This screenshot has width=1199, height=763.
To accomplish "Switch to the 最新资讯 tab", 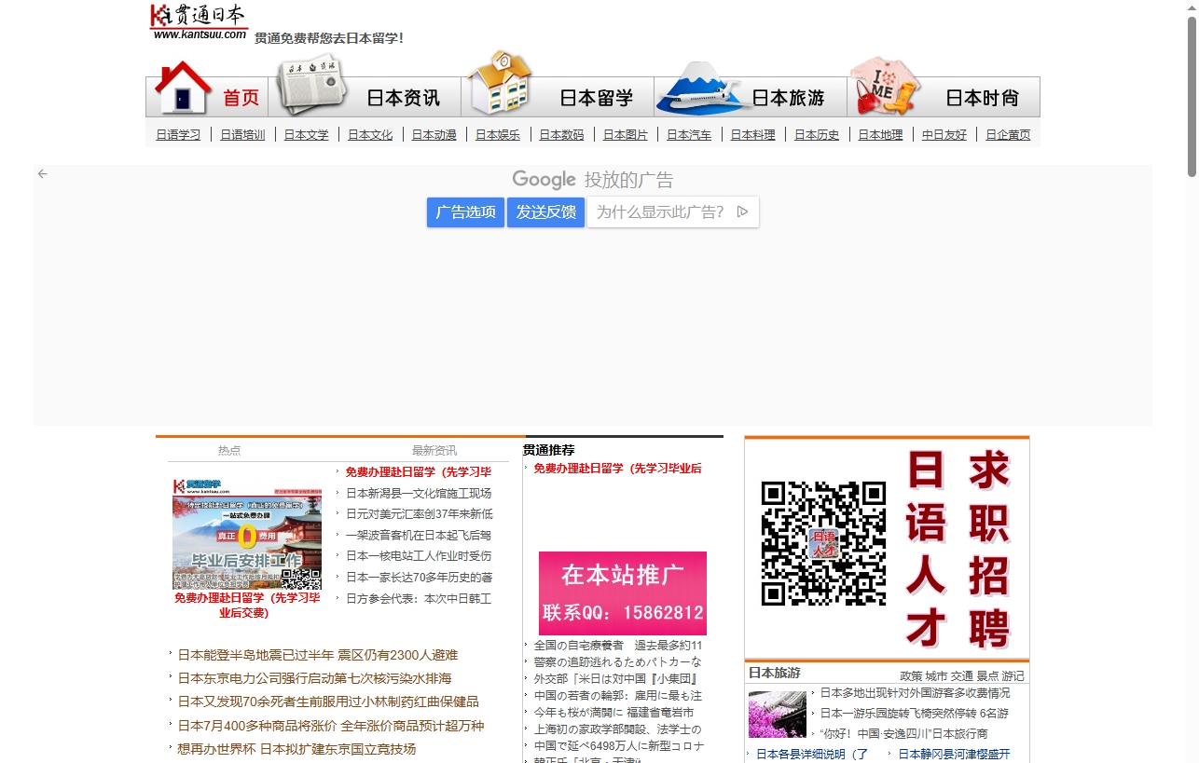I will tap(434, 450).
